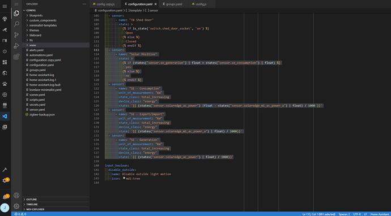Image resolution: width=391 pixels, height=216 pixels.
Task: Change indentation via Spaces: 2
Action: coord(344,214)
